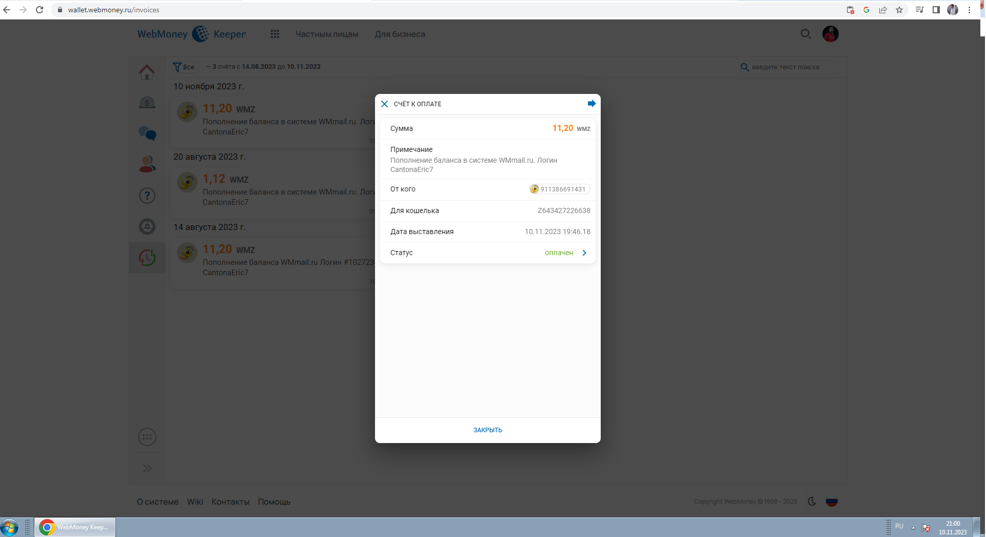Image resolution: width=986 pixels, height=537 pixels.
Task: Bookmark page with star icon
Action: tap(899, 10)
